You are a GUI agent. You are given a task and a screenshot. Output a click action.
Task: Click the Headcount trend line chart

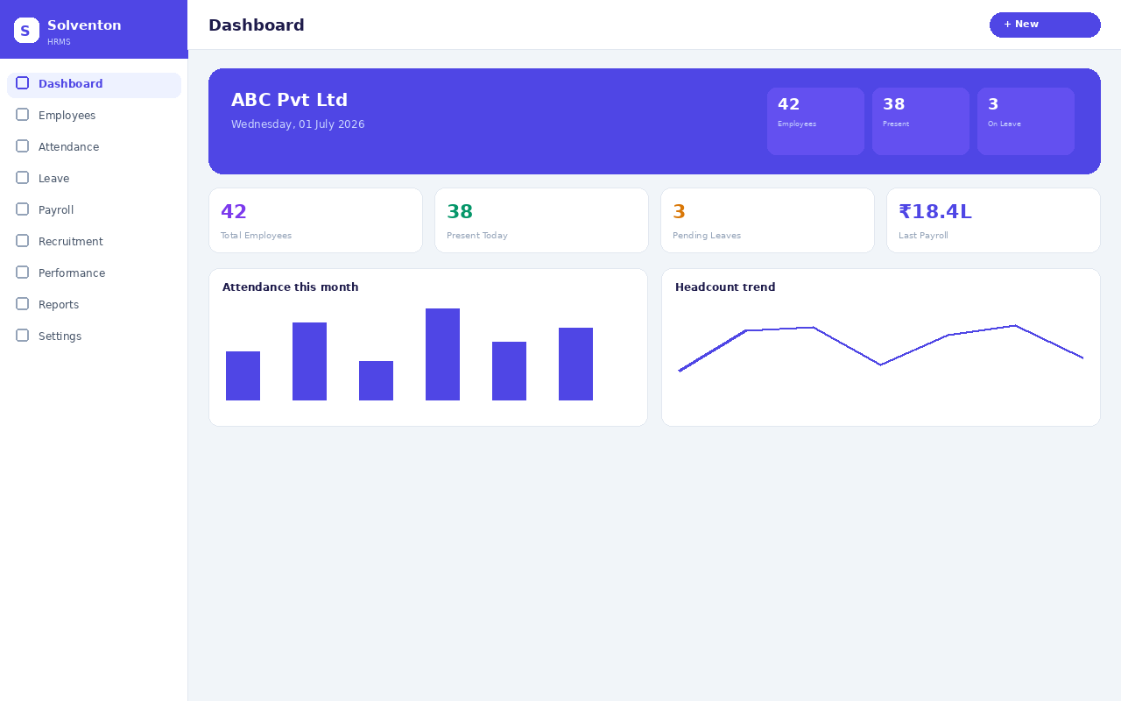click(x=881, y=349)
